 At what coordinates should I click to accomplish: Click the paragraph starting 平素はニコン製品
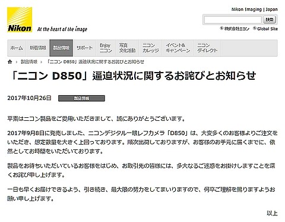(x=96, y=119)
